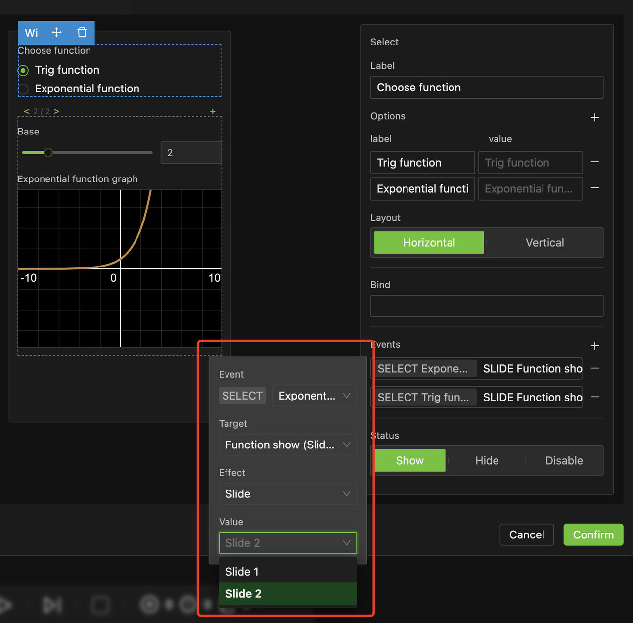Set status to Hide

coord(487,461)
